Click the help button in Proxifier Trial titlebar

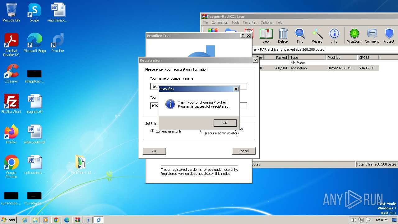(x=243, y=36)
